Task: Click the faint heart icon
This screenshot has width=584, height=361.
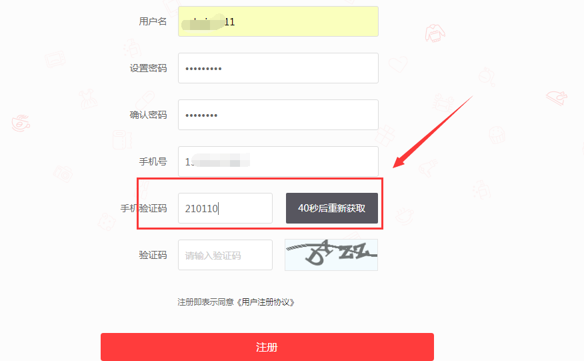Action: [398, 64]
